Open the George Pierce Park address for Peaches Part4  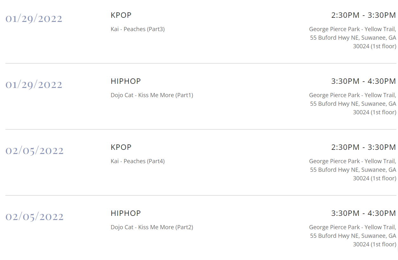[353, 170]
